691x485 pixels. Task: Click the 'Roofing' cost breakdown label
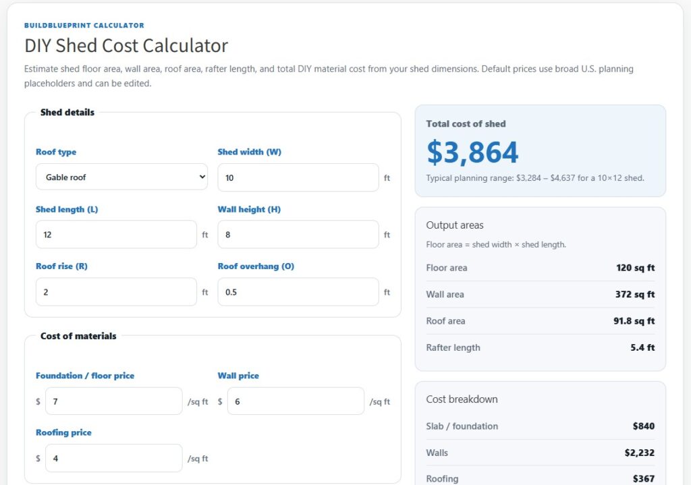442,479
